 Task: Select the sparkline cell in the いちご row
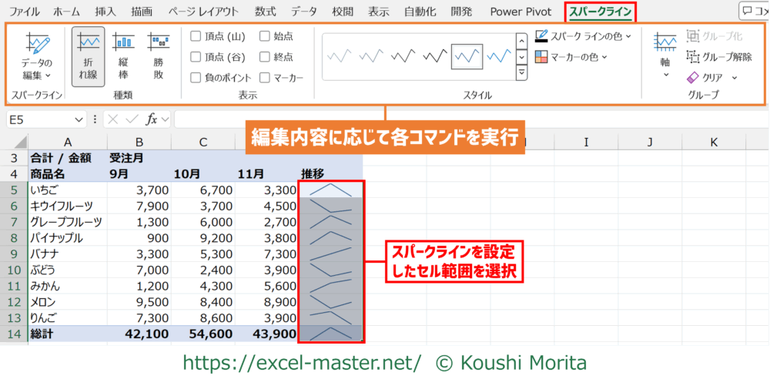(x=330, y=190)
